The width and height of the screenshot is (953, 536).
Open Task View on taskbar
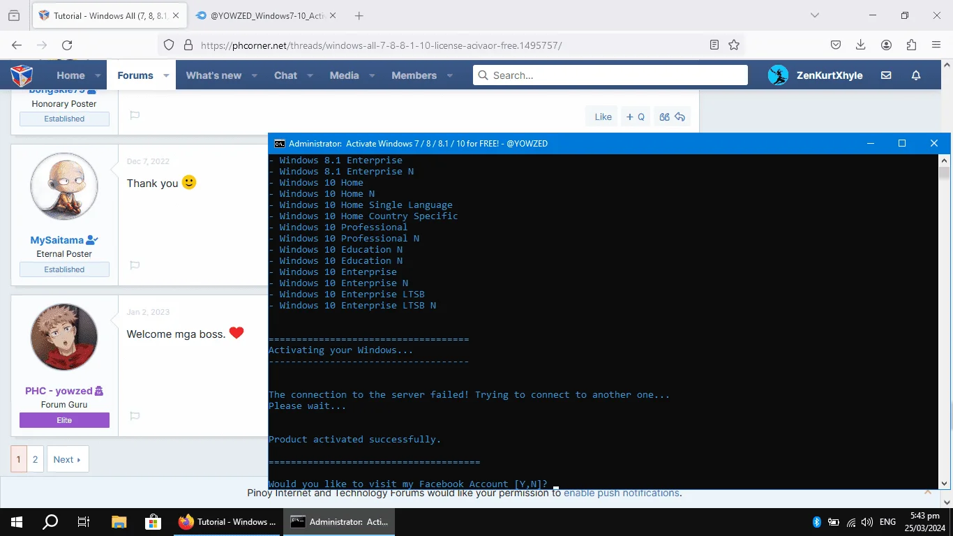coord(83,521)
